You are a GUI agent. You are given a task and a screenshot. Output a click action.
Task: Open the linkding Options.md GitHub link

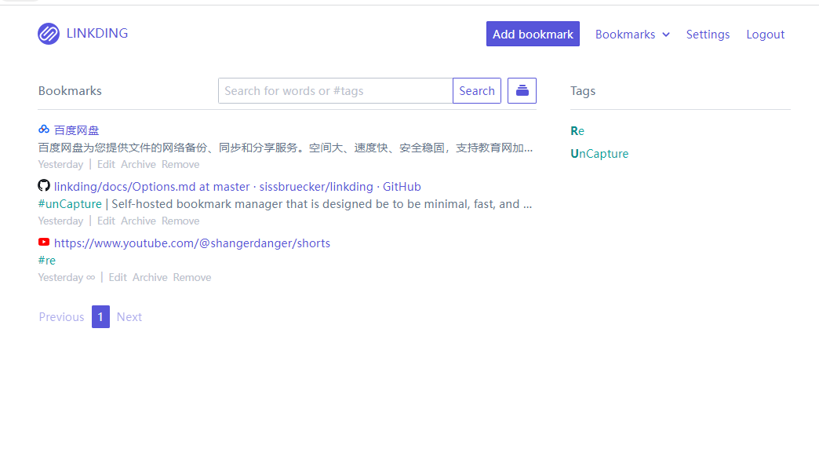(x=237, y=187)
